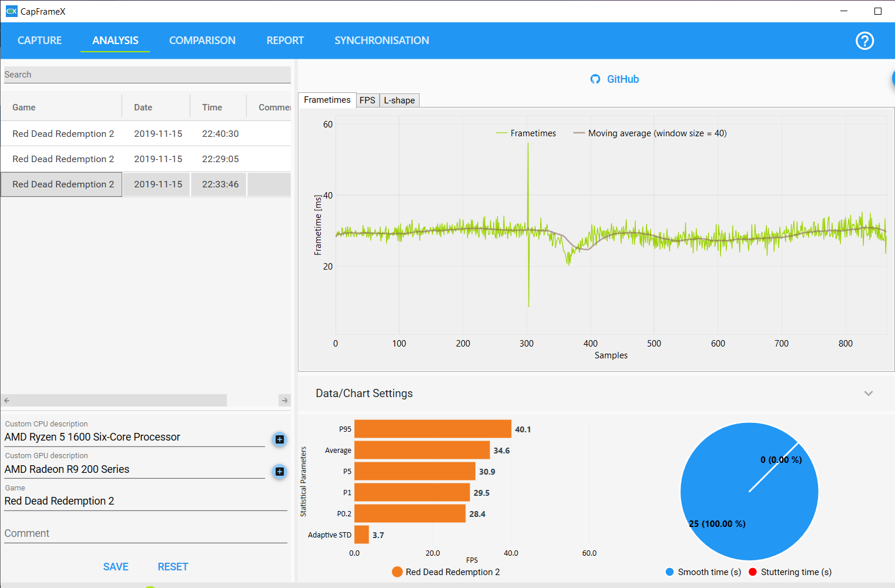Click the record list's left scroll arrow
Screen dimensions: 895x588
click(7, 401)
